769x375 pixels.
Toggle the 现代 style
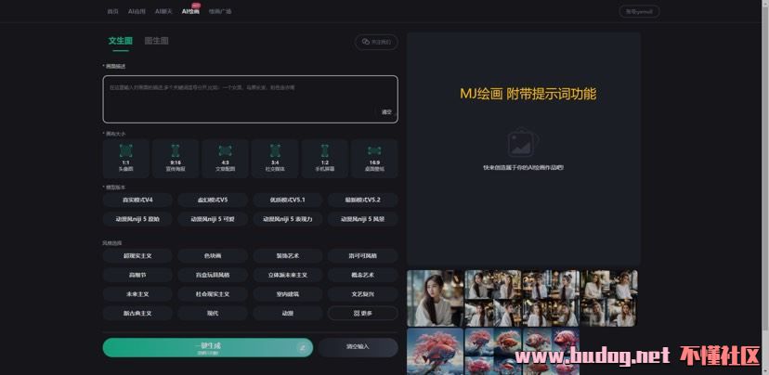(x=213, y=313)
